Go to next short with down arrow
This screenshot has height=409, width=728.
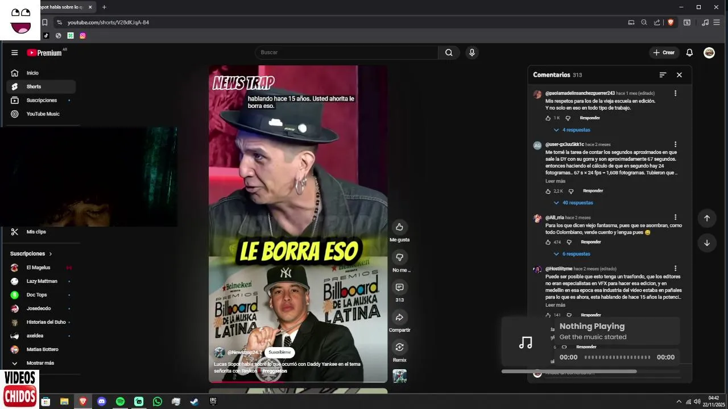(x=707, y=243)
